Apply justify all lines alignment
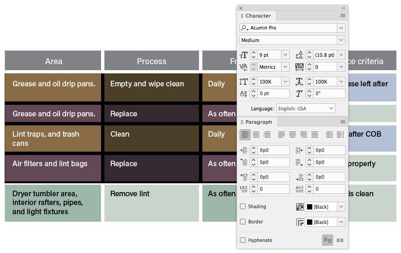Viewport: 401px width, 253px height. click(315, 134)
